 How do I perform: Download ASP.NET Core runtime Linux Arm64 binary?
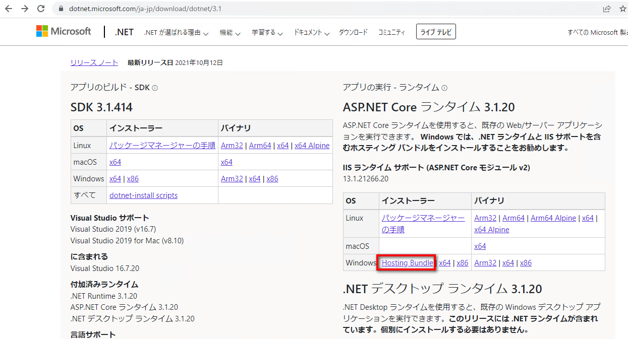point(513,218)
